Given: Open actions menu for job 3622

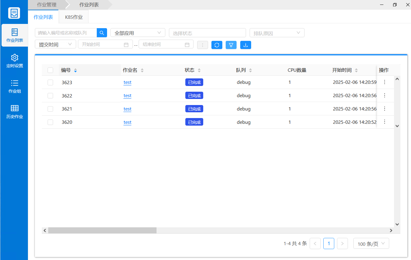Looking at the screenshot, I should pos(385,95).
